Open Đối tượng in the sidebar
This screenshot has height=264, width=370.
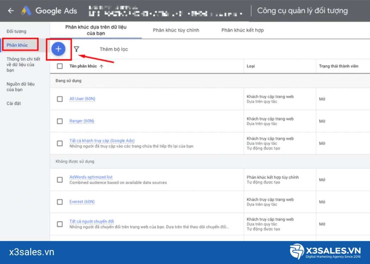[16, 31]
